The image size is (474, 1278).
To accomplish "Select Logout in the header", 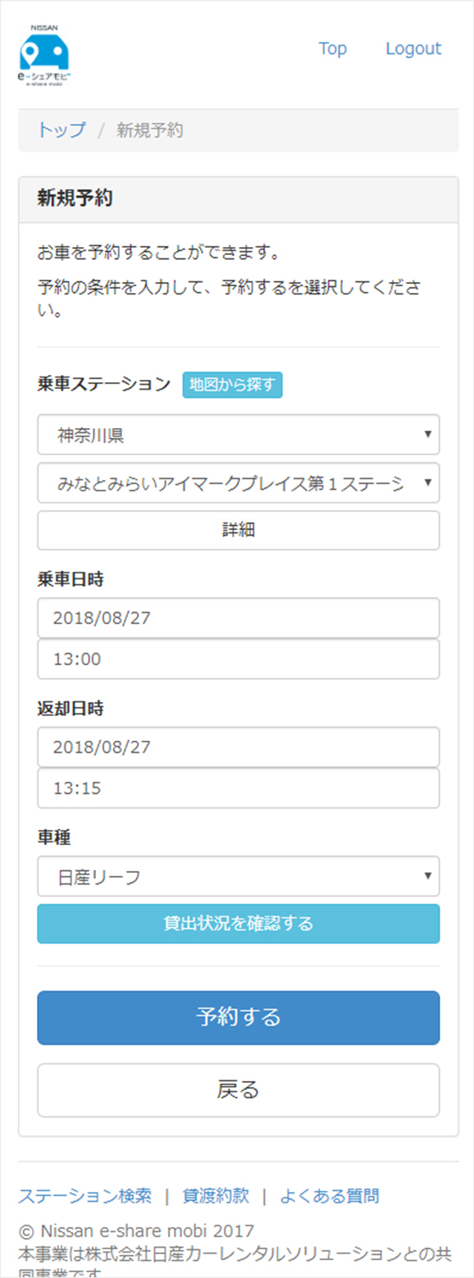I will pyautogui.click(x=413, y=48).
